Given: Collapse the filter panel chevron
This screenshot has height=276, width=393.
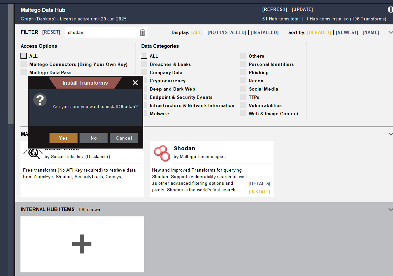Looking at the screenshot, I should pos(390,32).
